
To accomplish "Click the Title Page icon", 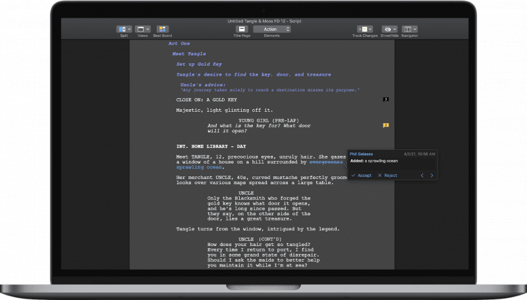I will point(242,30).
